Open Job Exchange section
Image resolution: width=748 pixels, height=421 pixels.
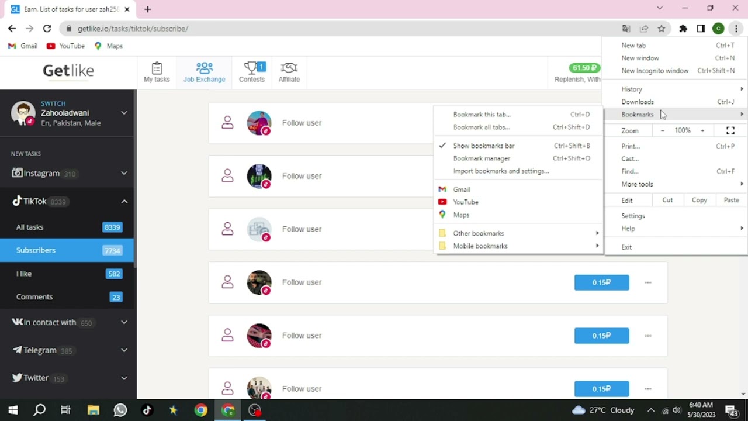click(205, 73)
